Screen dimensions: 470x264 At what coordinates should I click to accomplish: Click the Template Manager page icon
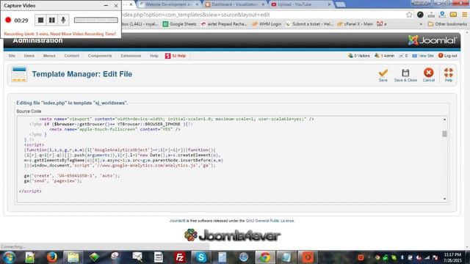coord(19,74)
